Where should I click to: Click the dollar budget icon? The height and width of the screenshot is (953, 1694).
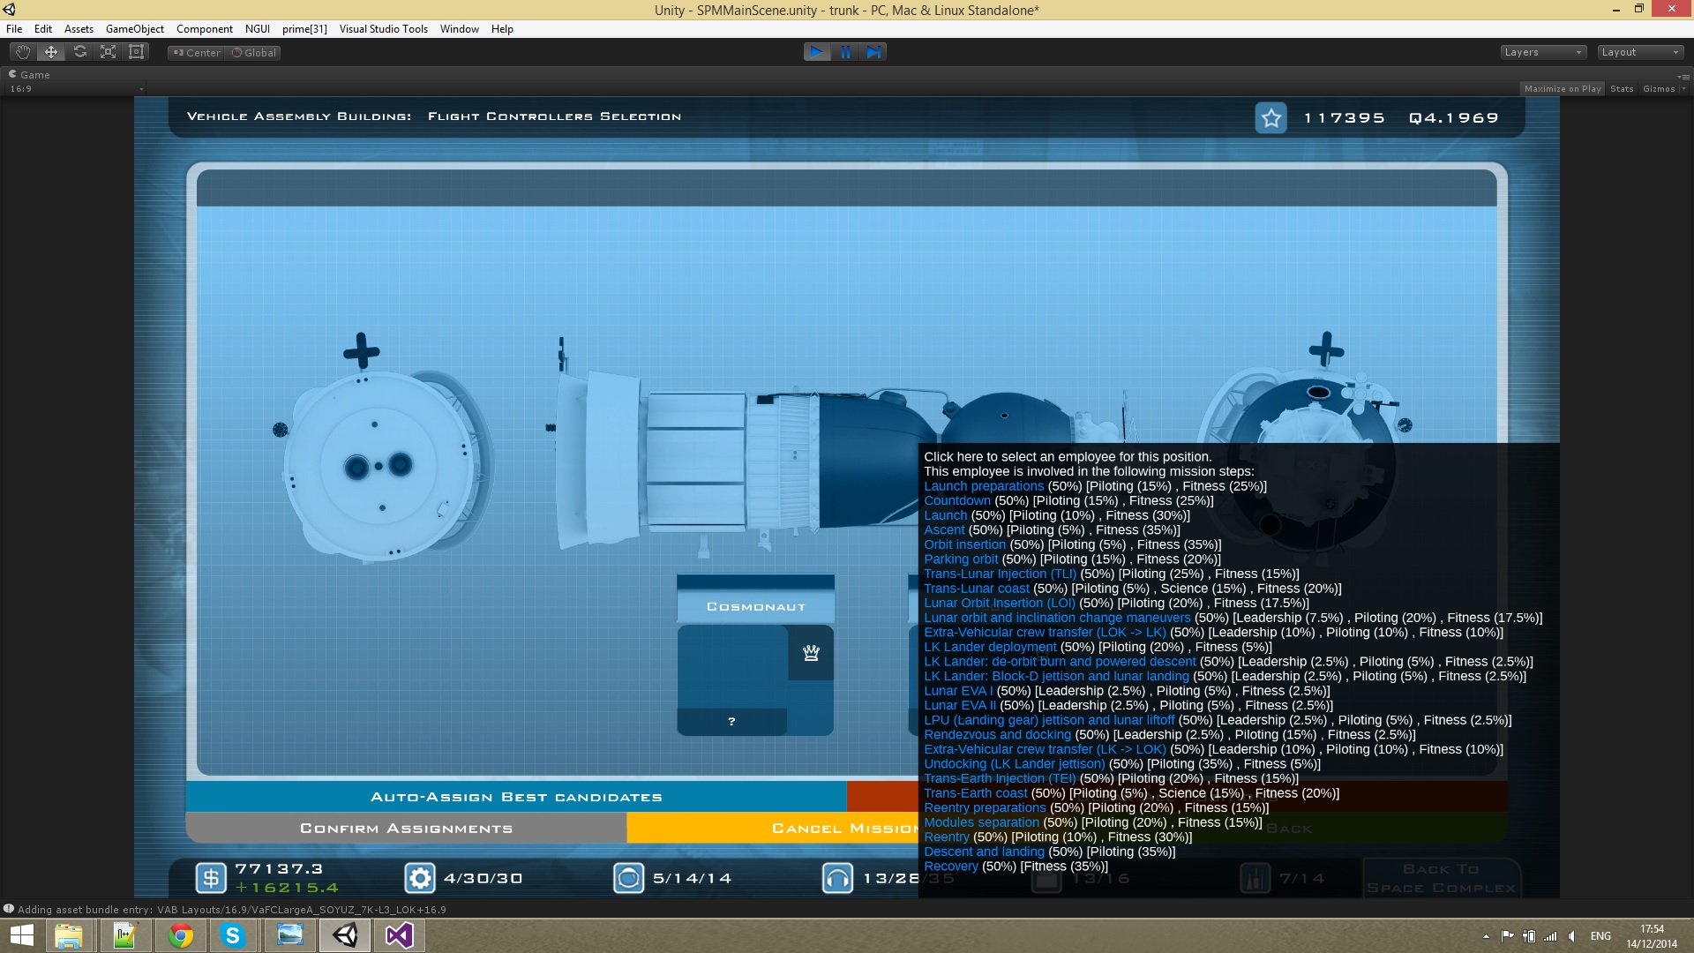210,878
